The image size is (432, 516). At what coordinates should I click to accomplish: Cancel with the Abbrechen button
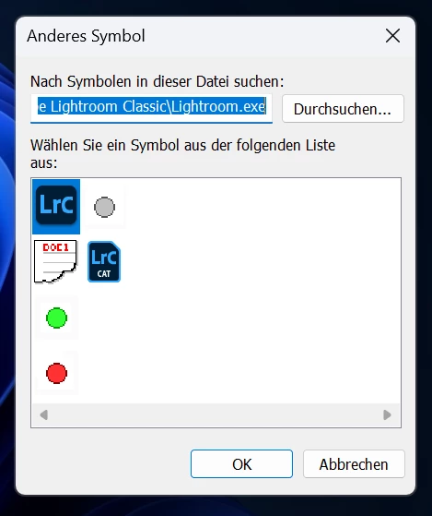click(354, 464)
